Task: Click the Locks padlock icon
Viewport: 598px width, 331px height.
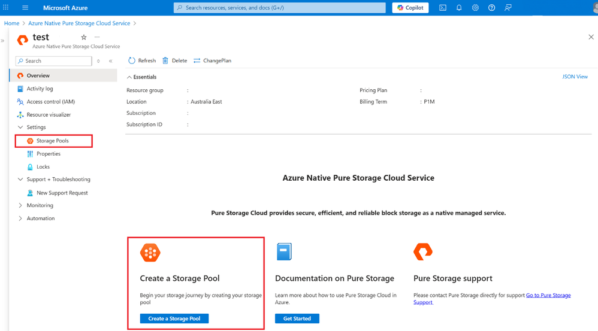Action: (x=30, y=167)
